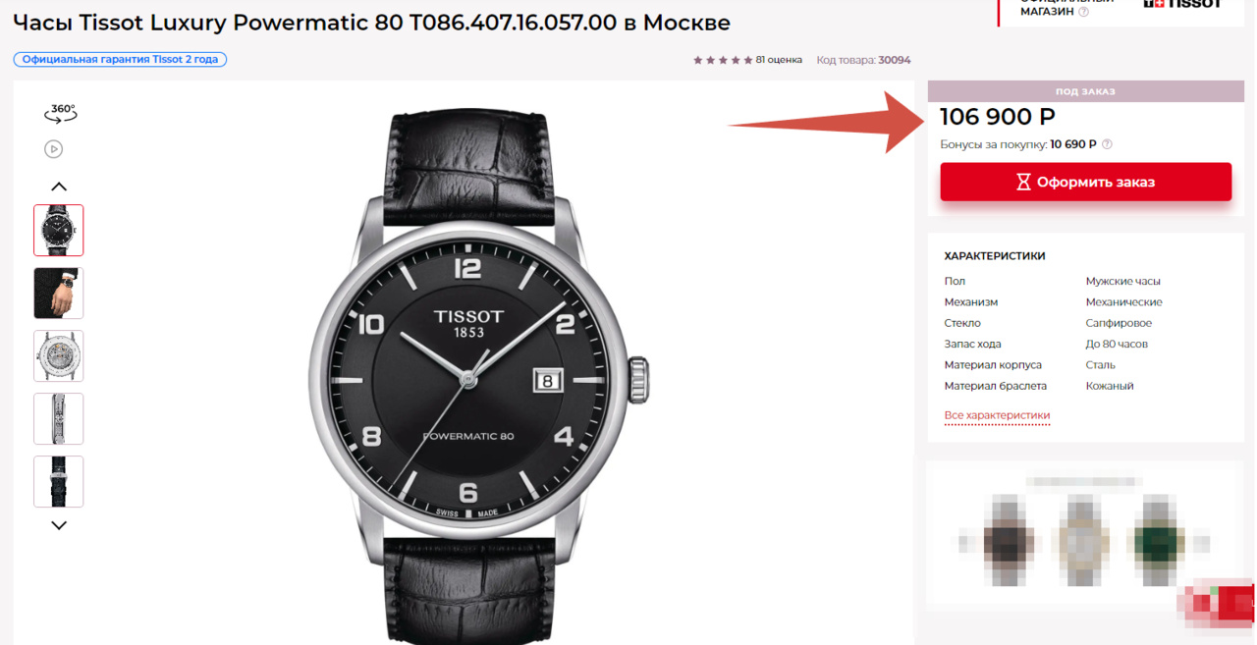Open the 81 оценка reviews link
Viewport: 1257px width, 645px height.
[779, 60]
